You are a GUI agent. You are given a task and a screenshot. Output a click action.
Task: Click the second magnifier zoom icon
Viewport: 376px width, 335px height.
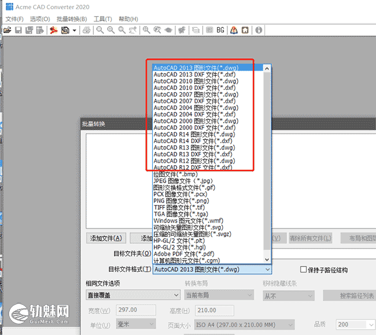coord(111,30)
